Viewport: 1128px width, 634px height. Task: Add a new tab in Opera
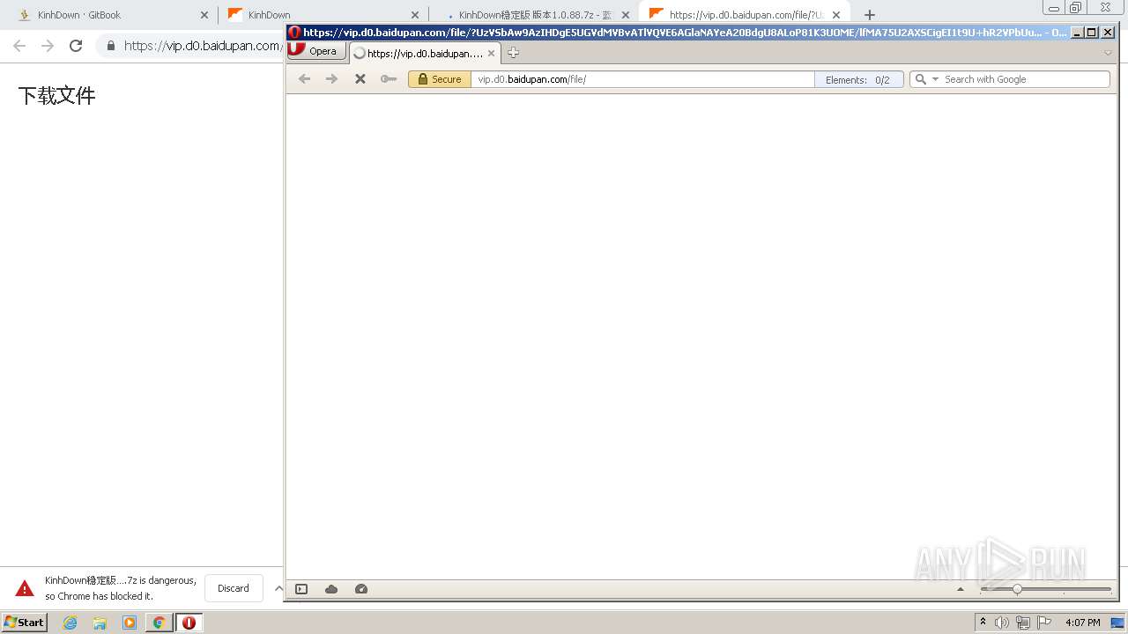pos(513,53)
